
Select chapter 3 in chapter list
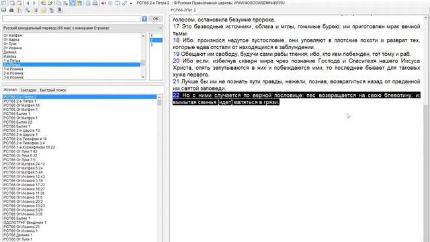point(156,45)
